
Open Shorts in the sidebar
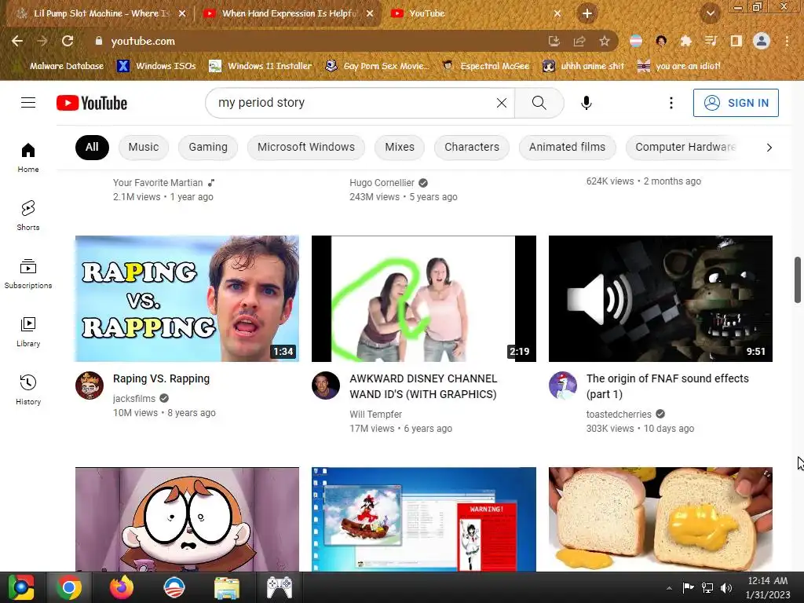(x=28, y=215)
